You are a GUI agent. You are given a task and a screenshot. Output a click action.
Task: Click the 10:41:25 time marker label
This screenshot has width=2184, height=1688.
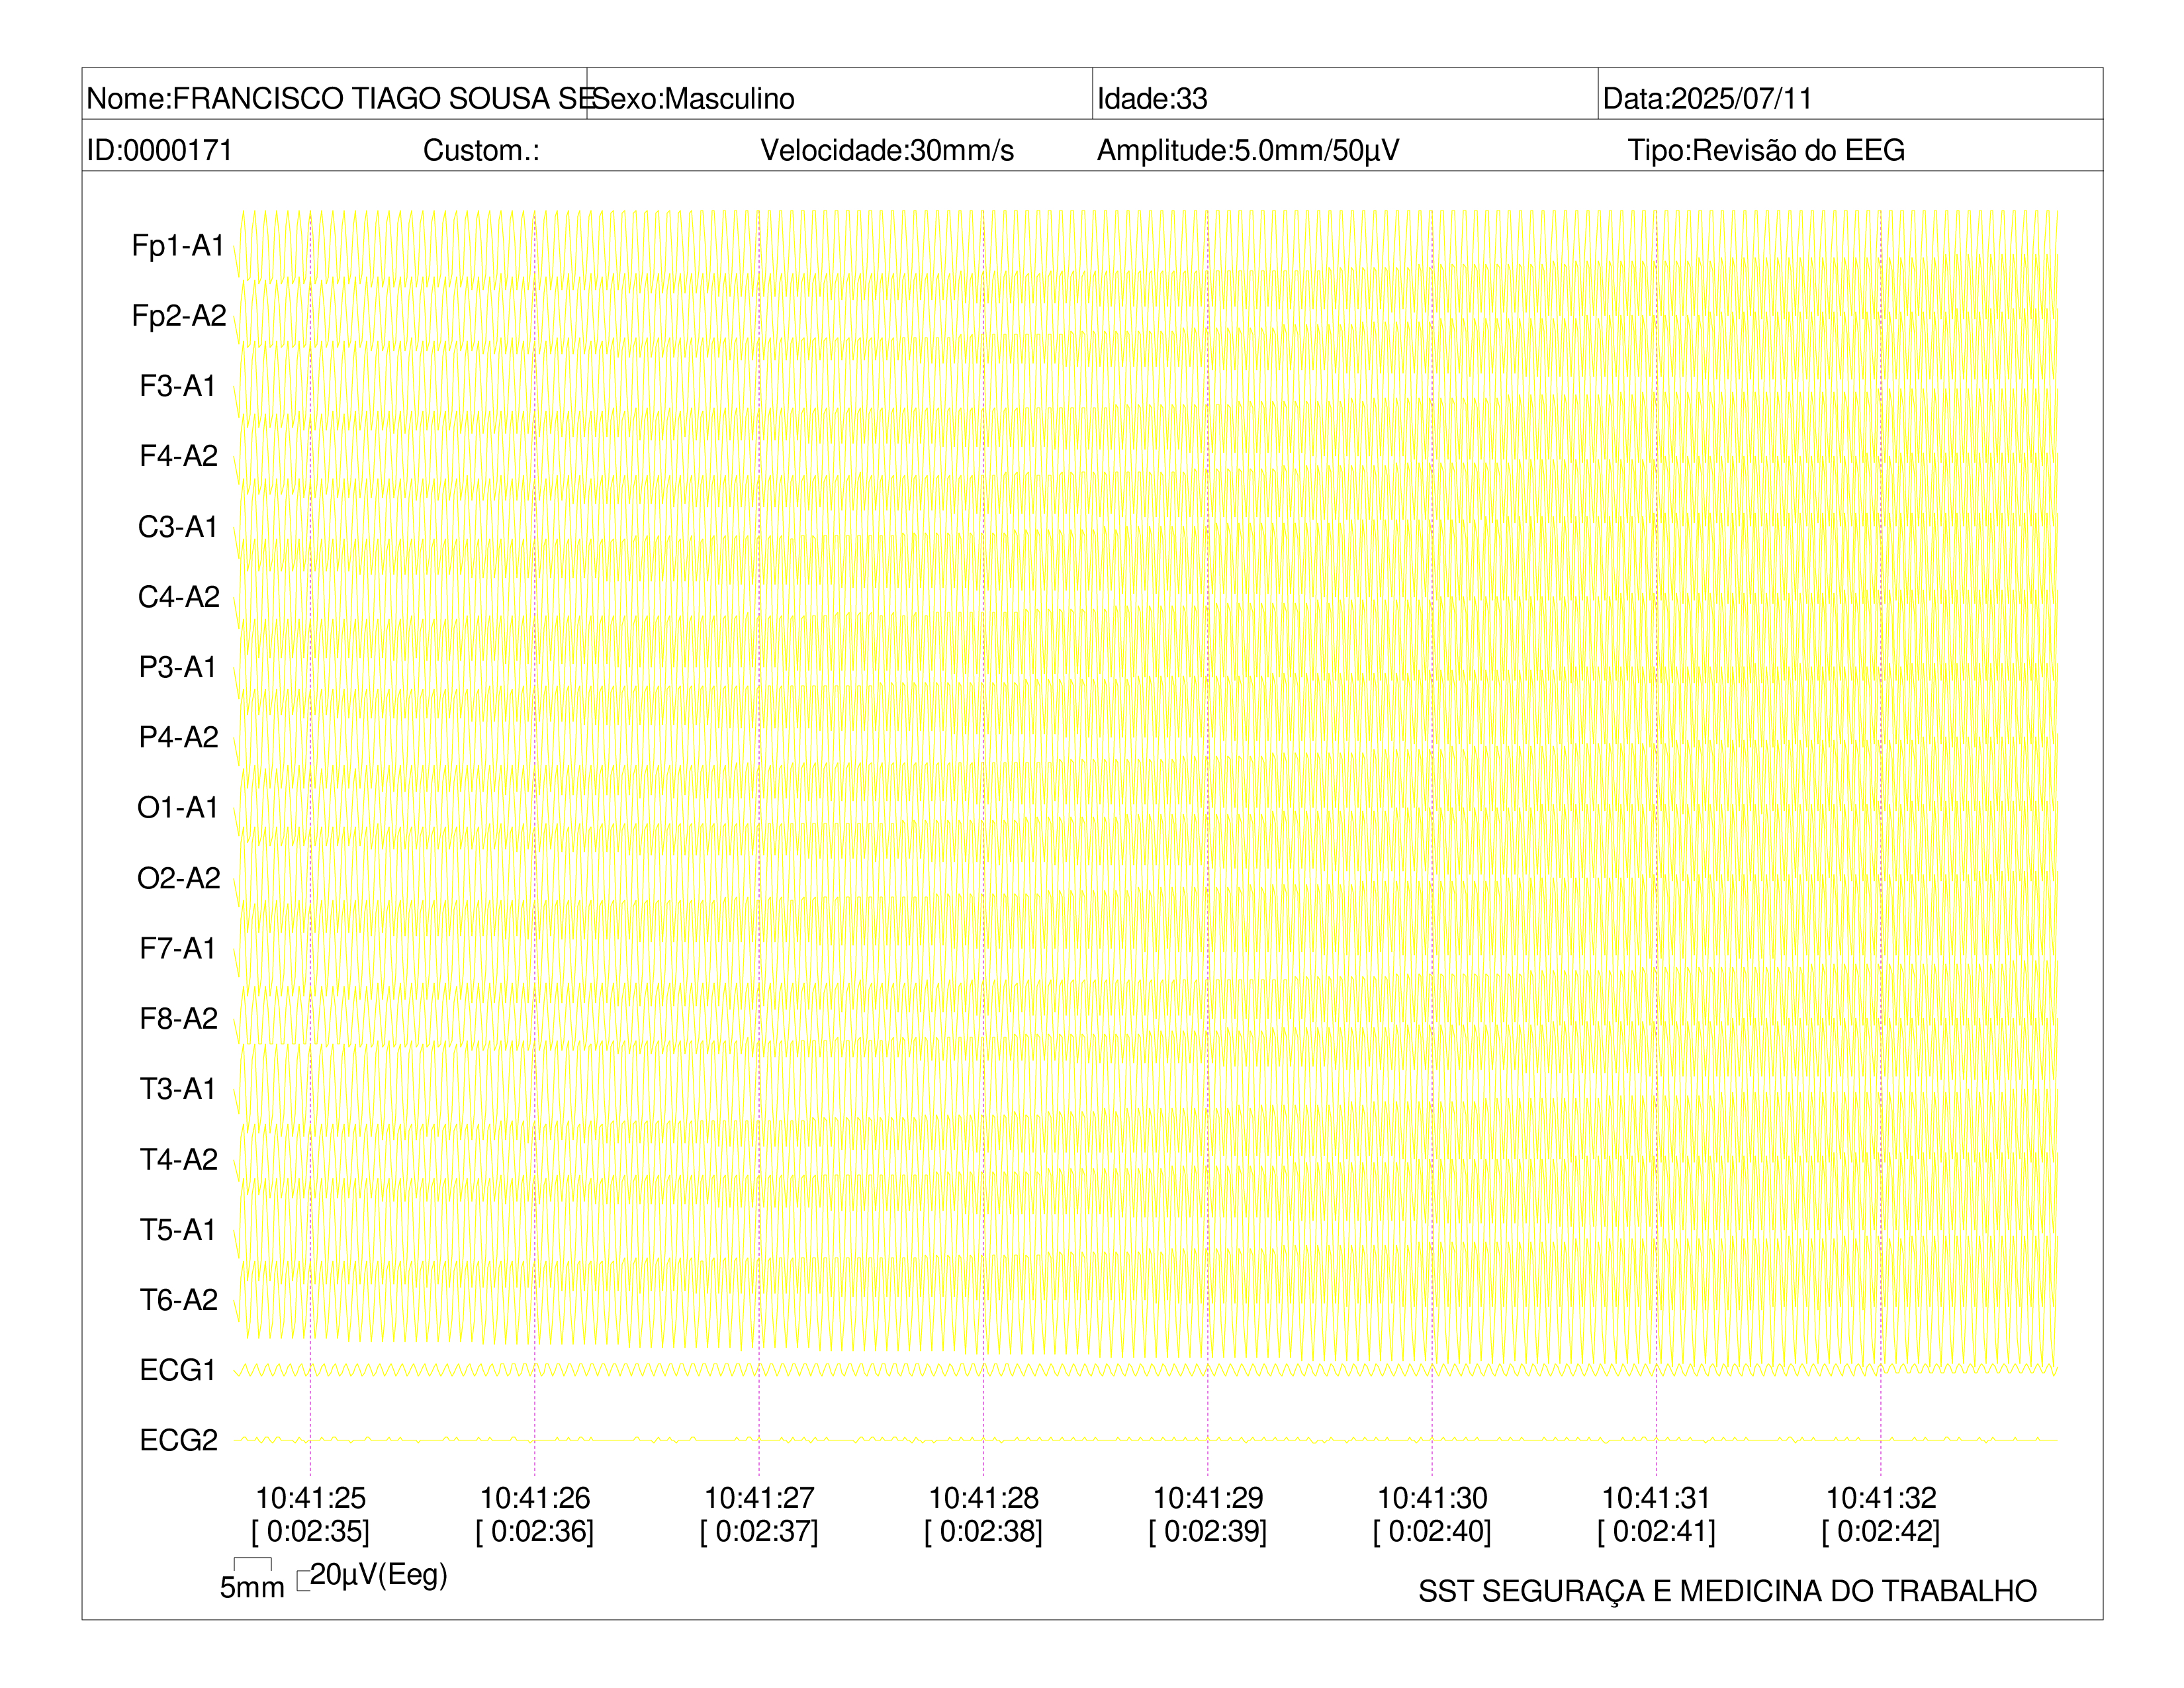(310, 1498)
